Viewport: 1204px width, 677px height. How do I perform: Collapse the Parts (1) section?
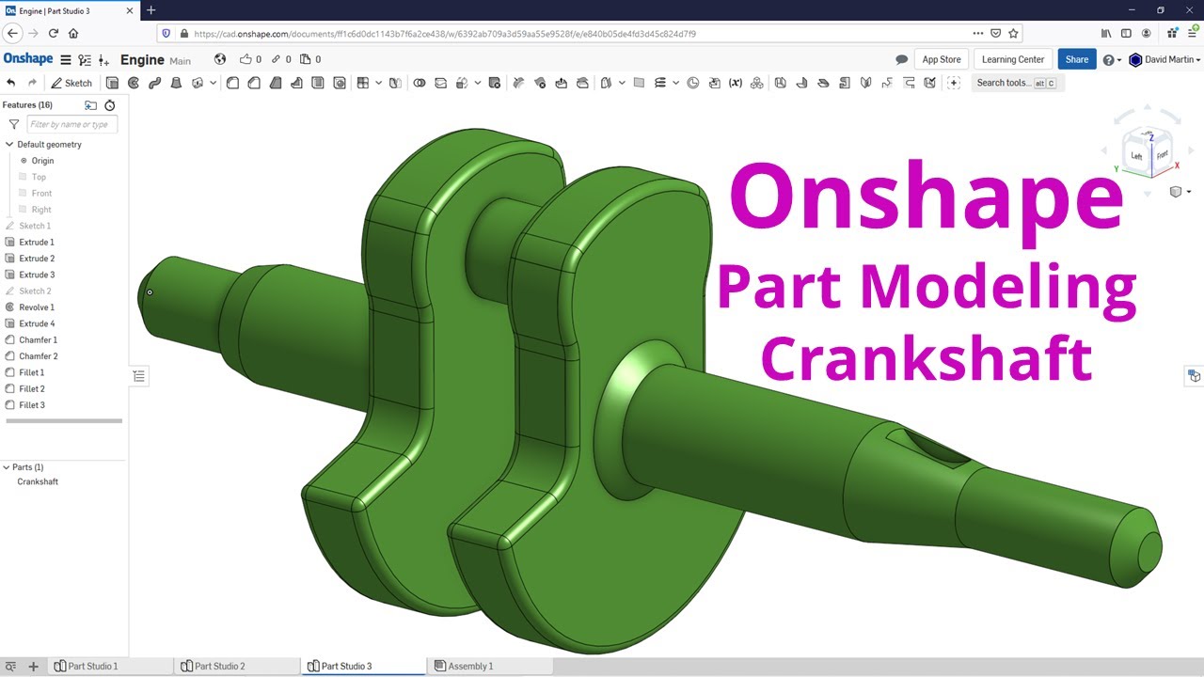coord(6,467)
